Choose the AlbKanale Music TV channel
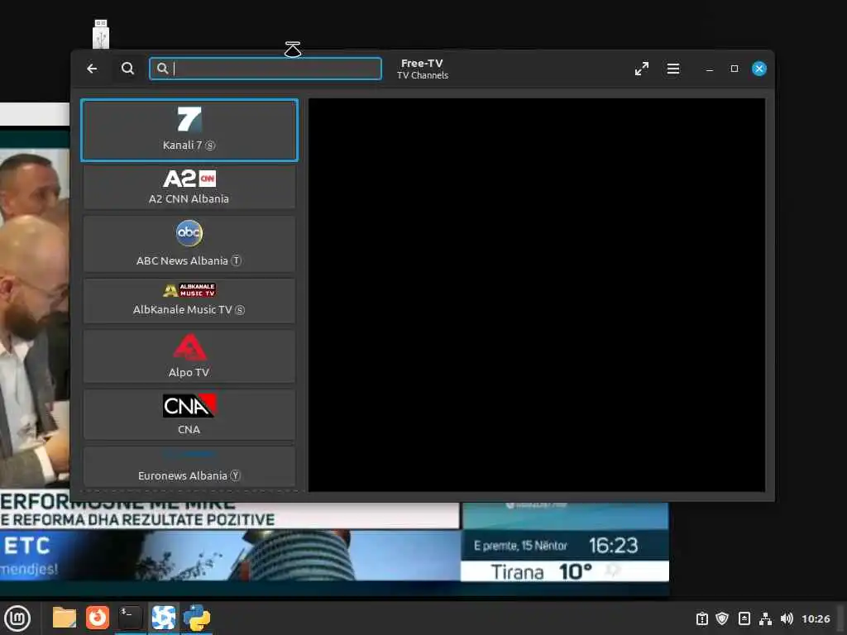 point(189,301)
